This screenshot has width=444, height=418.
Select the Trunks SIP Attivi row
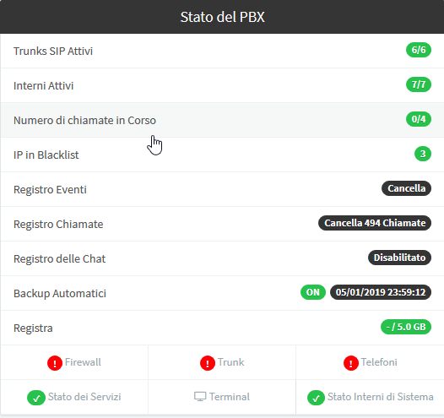222,51
